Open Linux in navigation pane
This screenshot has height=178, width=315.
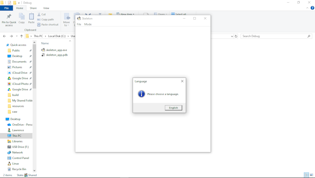[13, 164]
